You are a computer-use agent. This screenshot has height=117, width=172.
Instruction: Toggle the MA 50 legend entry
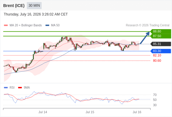coord(52,25)
